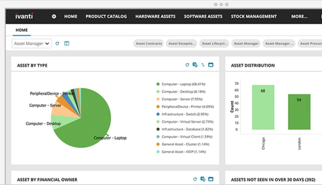Refresh the Asset By Financial Owner panel
322x185 pixels.
coord(195,179)
